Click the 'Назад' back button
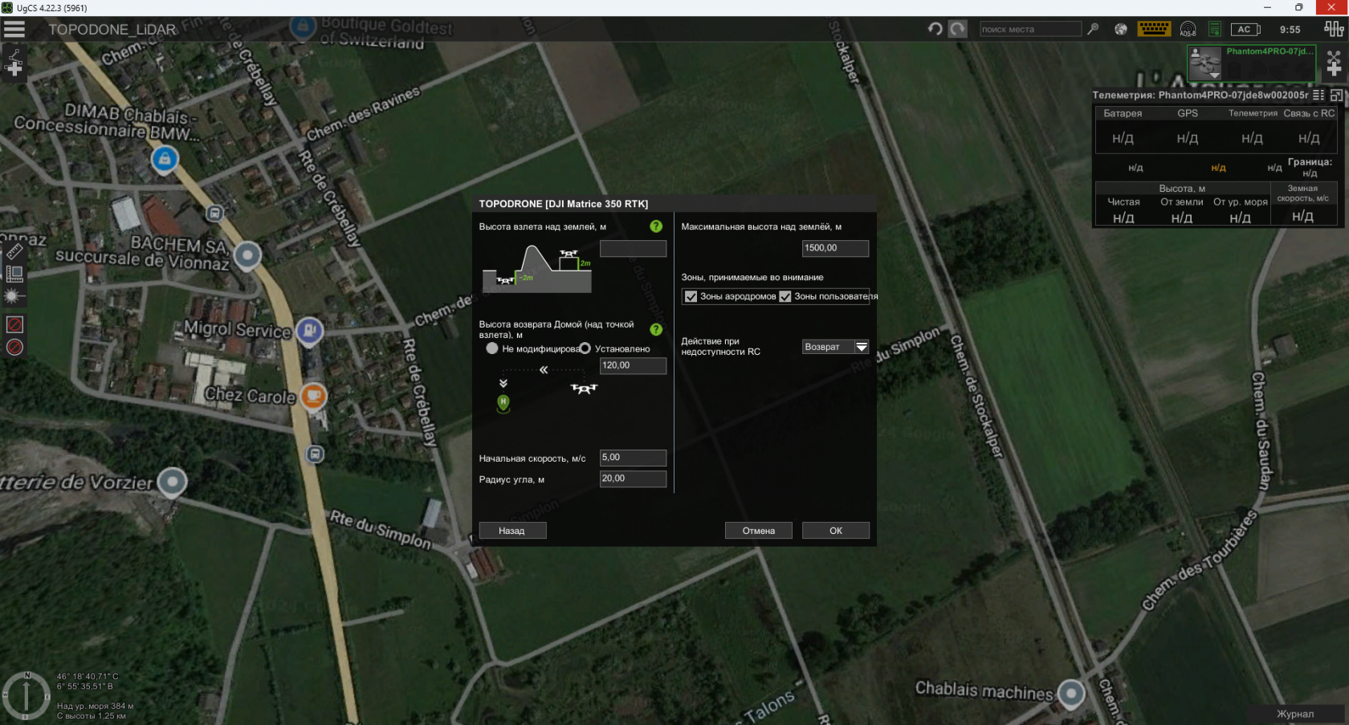Viewport: 1349px width, 725px height. (x=512, y=531)
